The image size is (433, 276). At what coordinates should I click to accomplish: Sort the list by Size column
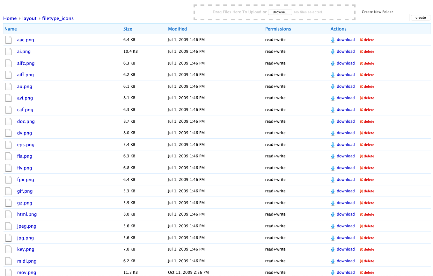(128, 29)
